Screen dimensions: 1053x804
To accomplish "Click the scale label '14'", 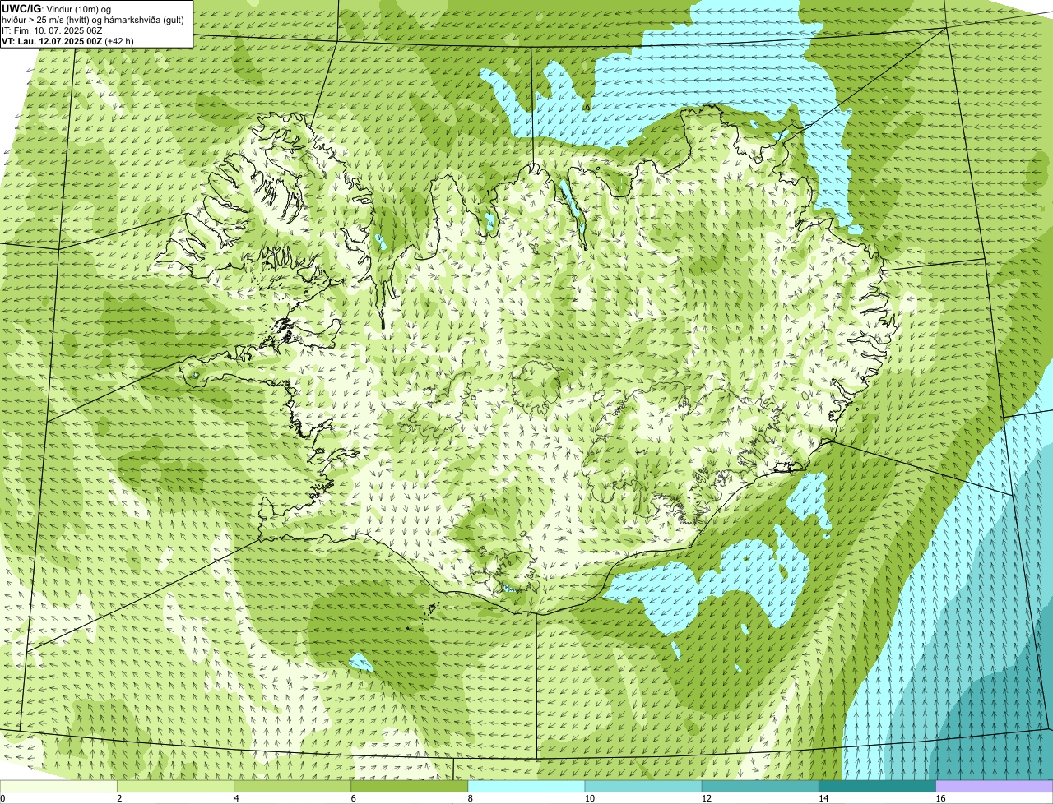I will pyautogui.click(x=823, y=798).
